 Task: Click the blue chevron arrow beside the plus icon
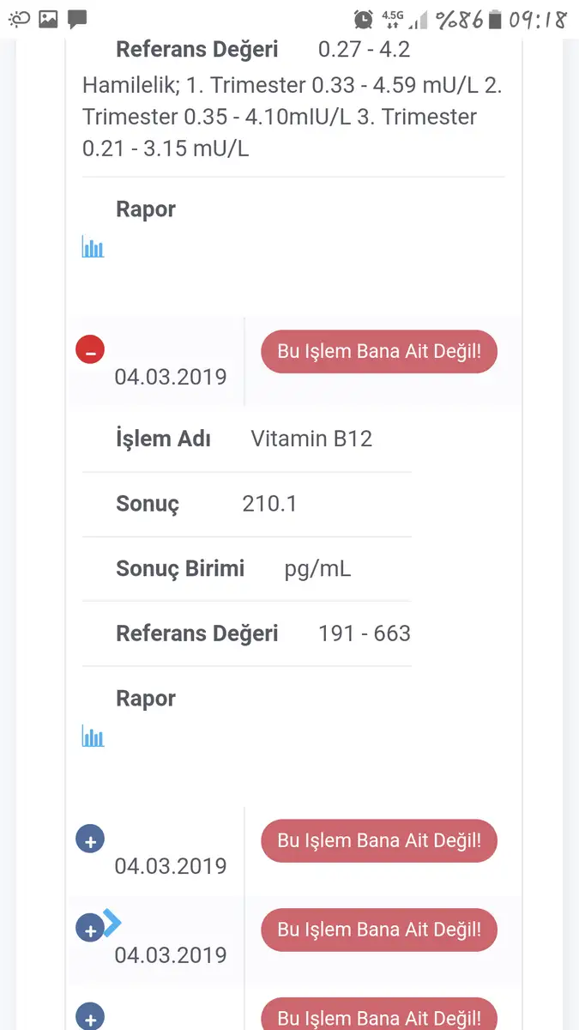click(x=113, y=922)
